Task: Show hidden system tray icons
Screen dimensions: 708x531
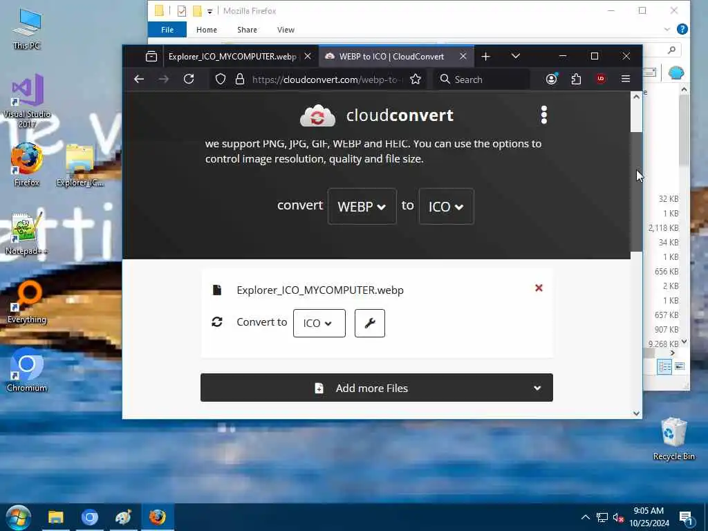Action: [x=585, y=517]
